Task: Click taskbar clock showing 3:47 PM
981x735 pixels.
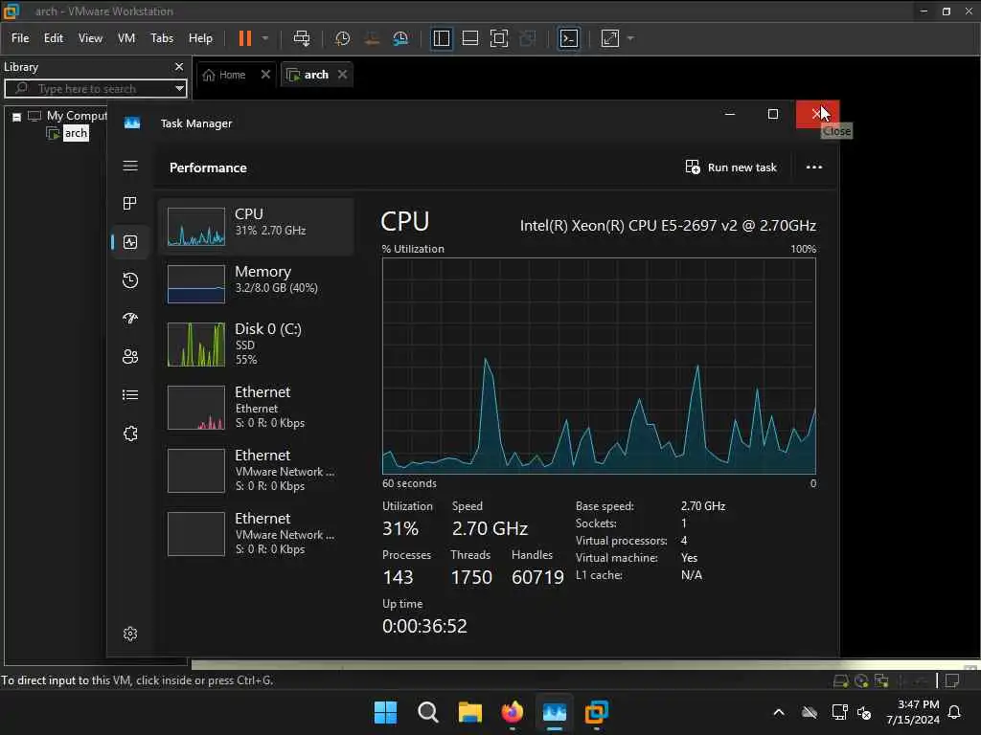Action: (913, 712)
